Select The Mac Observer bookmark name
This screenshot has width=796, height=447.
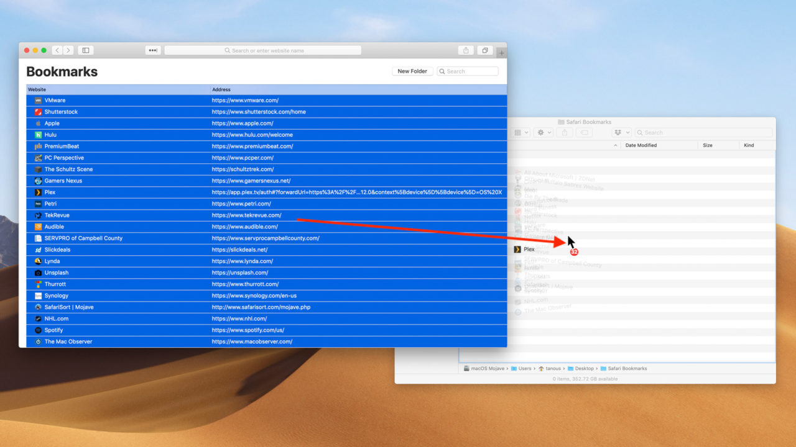(68, 341)
